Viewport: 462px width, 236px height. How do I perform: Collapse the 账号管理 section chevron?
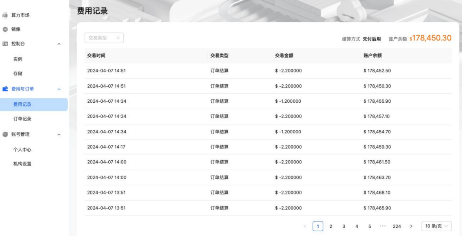pos(59,135)
